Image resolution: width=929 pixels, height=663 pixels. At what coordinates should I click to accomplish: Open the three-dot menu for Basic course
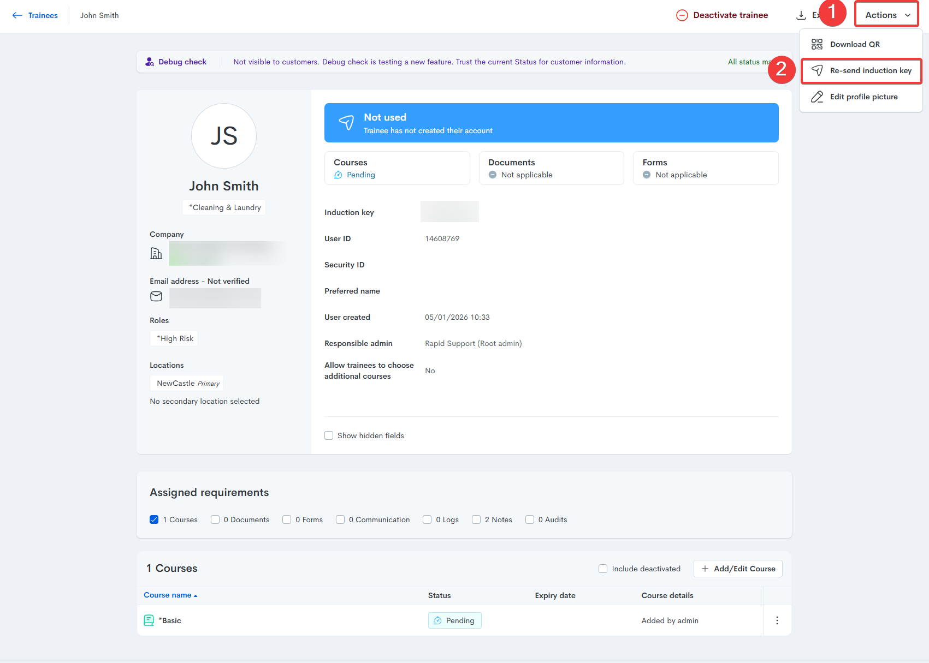pos(777,620)
